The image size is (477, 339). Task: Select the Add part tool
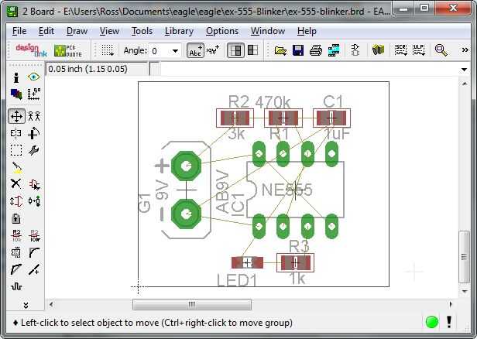click(34, 184)
